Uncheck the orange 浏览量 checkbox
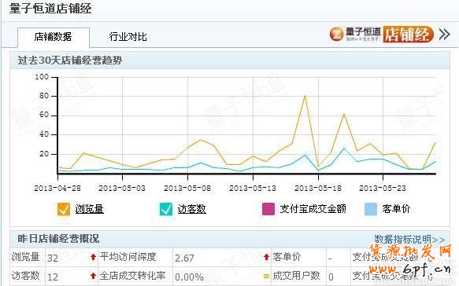Viewport: 459px width, 286px height. coord(64,209)
